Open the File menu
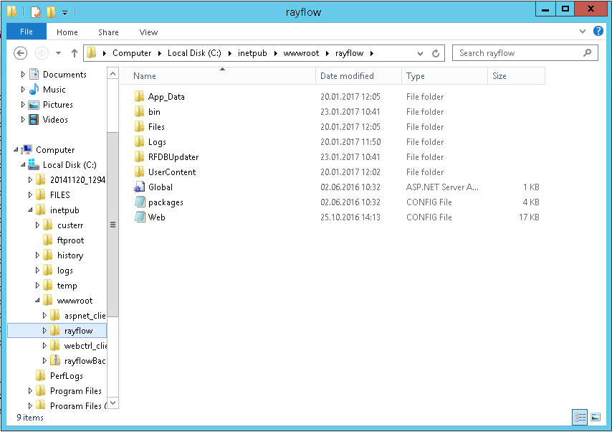This screenshot has width=612, height=432. [26, 32]
